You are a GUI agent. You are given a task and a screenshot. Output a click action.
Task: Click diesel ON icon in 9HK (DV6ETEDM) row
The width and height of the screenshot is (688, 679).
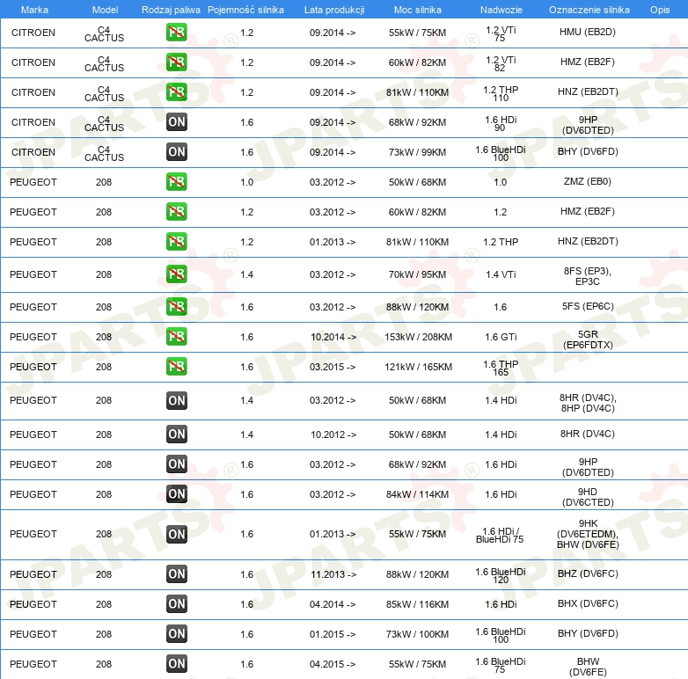pos(176,534)
